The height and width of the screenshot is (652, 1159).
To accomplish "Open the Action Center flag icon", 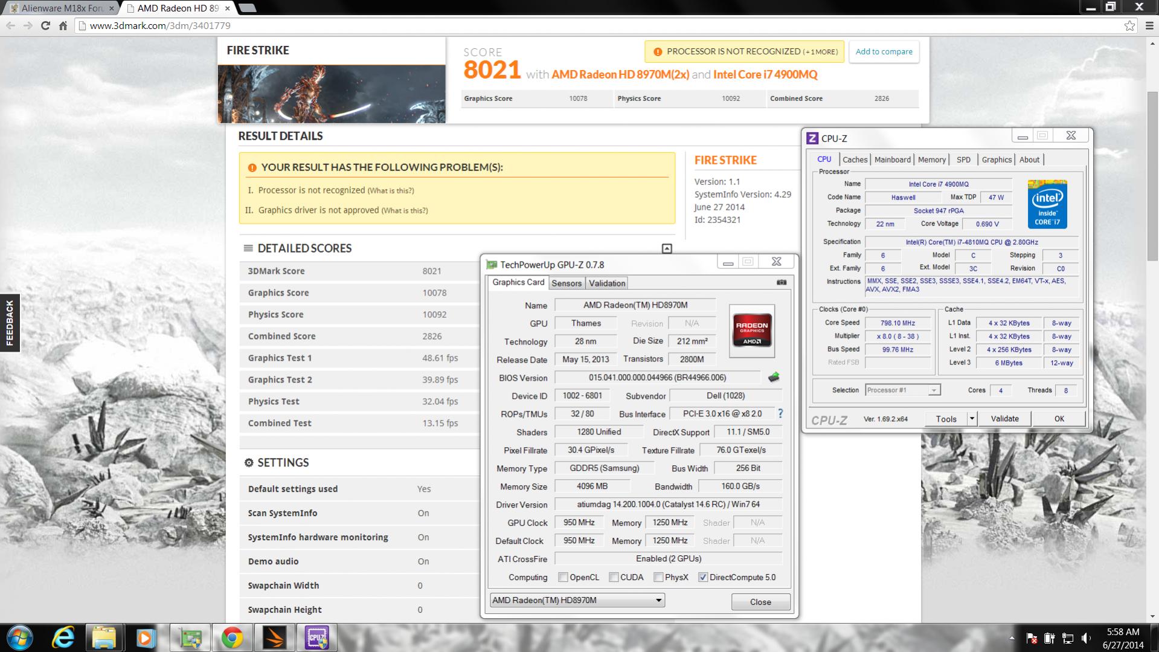I will click(1032, 638).
